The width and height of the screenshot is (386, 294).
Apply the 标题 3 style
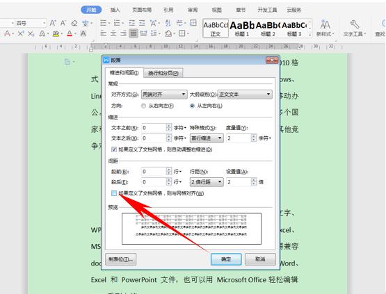(x=294, y=28)
